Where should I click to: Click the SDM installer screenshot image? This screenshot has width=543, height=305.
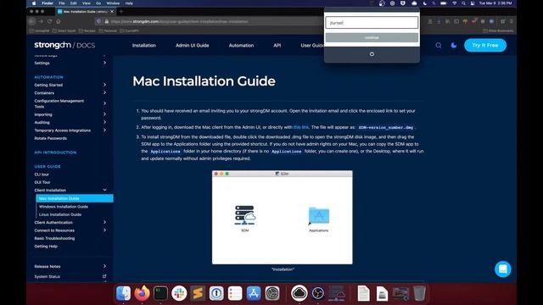[283, 217]
